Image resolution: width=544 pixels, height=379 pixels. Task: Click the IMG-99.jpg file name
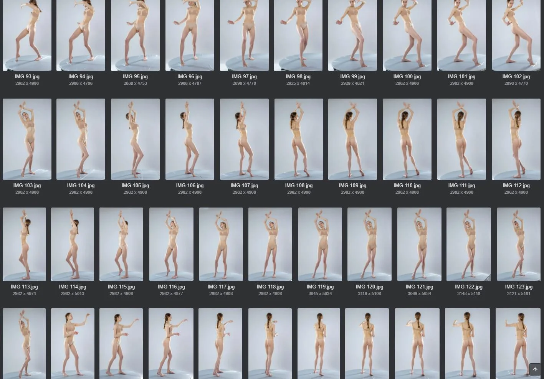pyautogui.click(x=352, y=77)
